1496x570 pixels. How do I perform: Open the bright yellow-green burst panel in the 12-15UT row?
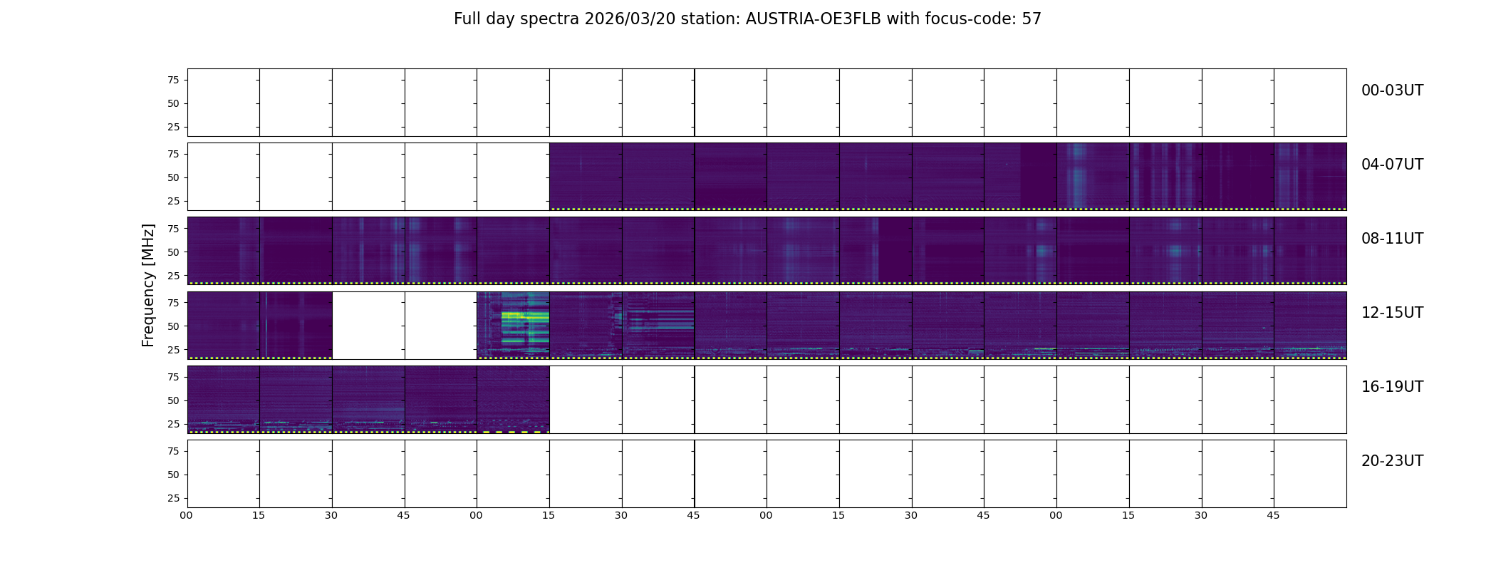[x=513, y=325]
